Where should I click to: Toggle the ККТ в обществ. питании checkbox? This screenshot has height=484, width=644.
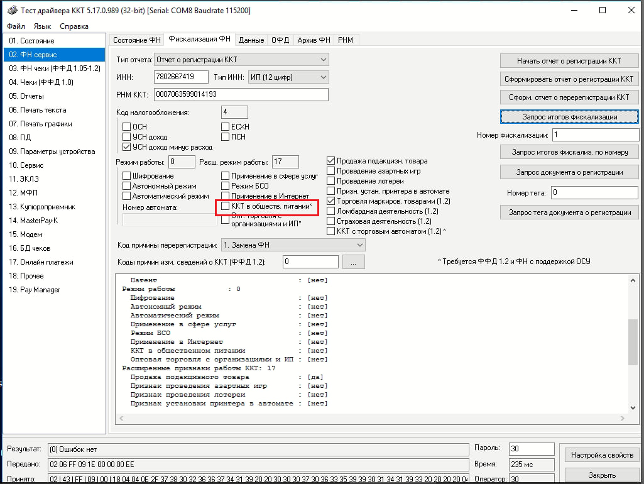click(226, 206)
